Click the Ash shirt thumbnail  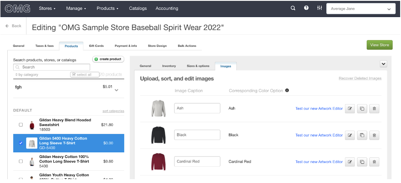point(158,109)
